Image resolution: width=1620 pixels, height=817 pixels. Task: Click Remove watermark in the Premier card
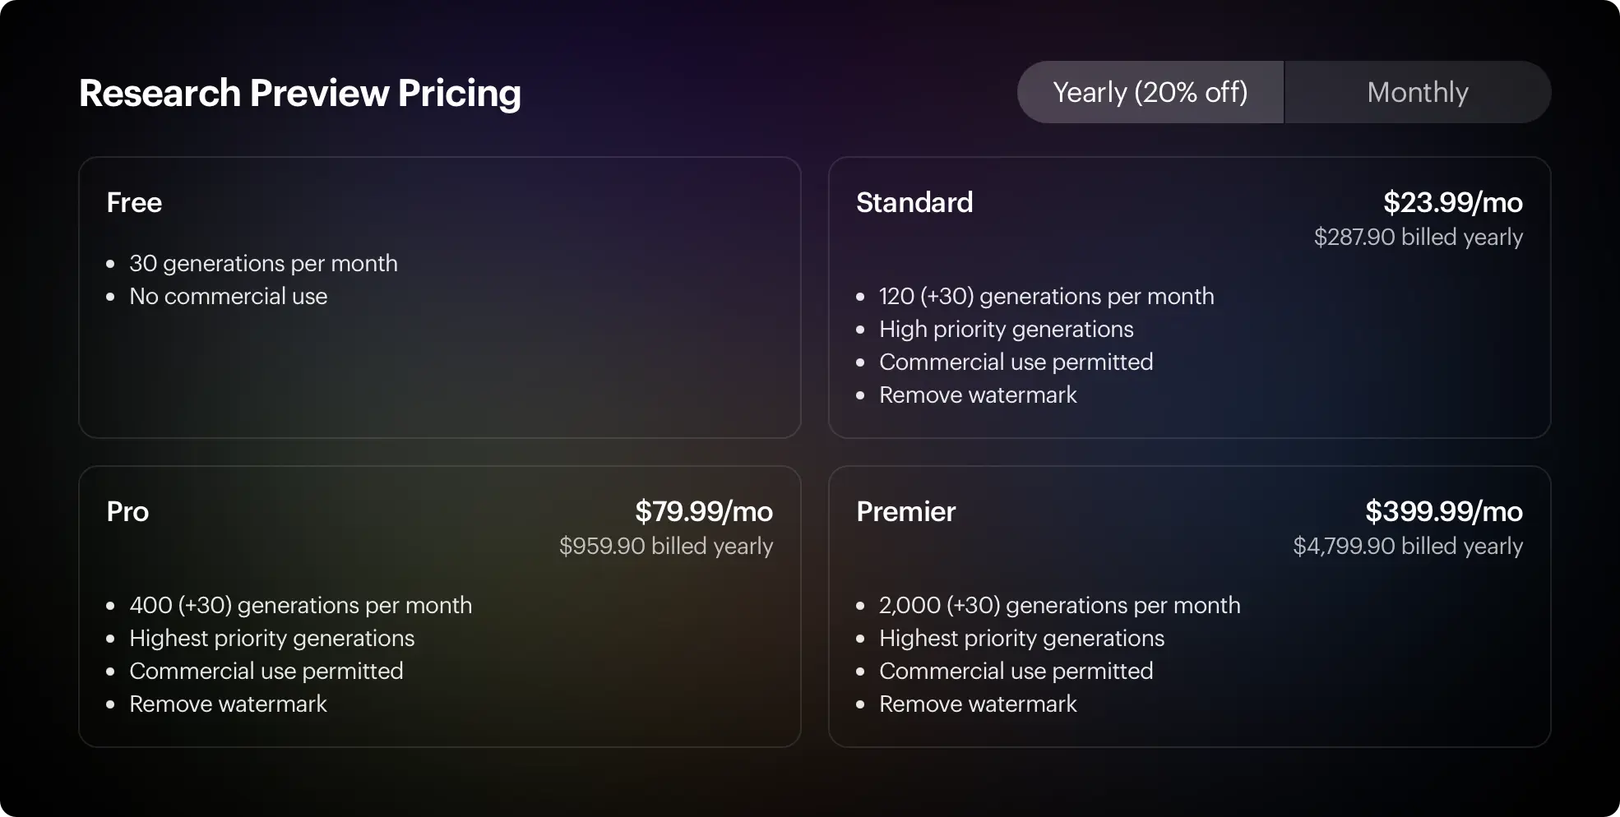point(978,704)
